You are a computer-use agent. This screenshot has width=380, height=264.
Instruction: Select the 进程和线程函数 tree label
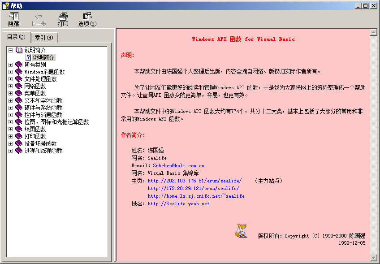pyautogui.click(x=43, y=151)
